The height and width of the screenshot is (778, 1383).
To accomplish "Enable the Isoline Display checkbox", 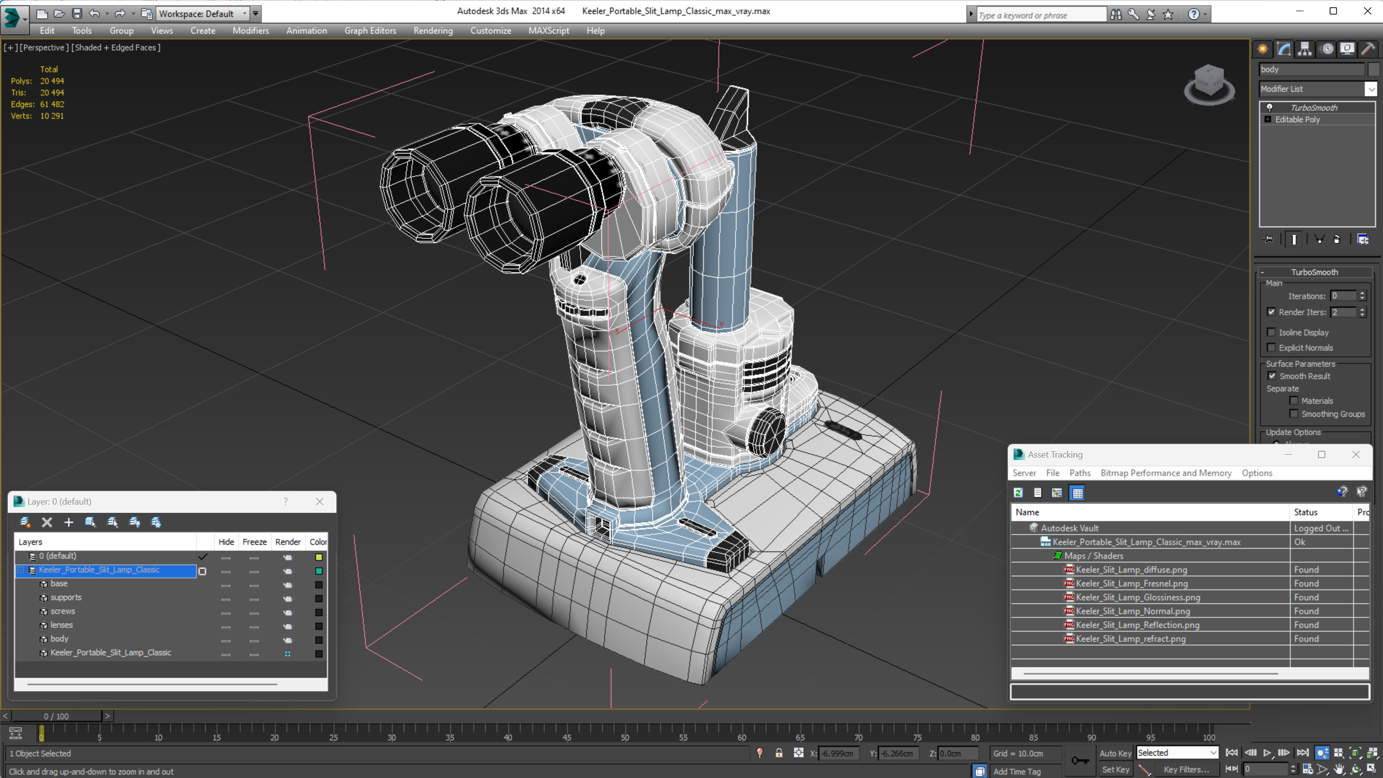I will tap(1272, 333).
